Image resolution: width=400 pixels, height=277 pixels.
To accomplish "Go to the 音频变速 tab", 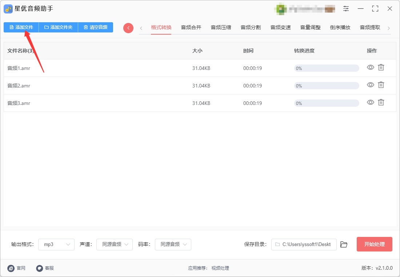I will click(281, 27).
